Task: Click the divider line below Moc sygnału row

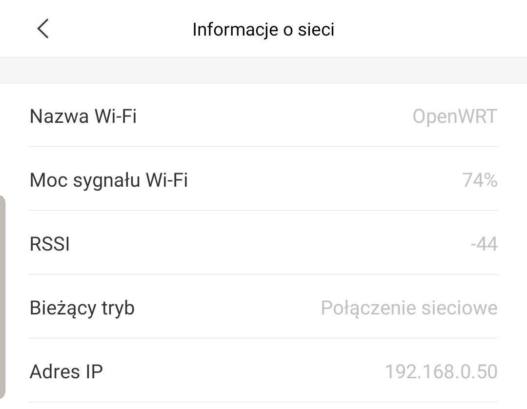Action: pyautogui.click(x=263, y=210)
